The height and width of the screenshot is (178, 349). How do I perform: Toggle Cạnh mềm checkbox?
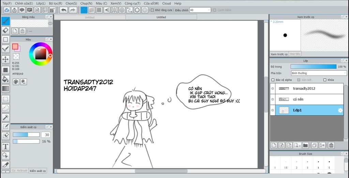(215, 10)
